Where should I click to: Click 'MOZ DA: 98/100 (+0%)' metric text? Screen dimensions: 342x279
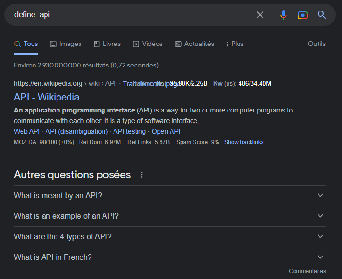point(44,142)
